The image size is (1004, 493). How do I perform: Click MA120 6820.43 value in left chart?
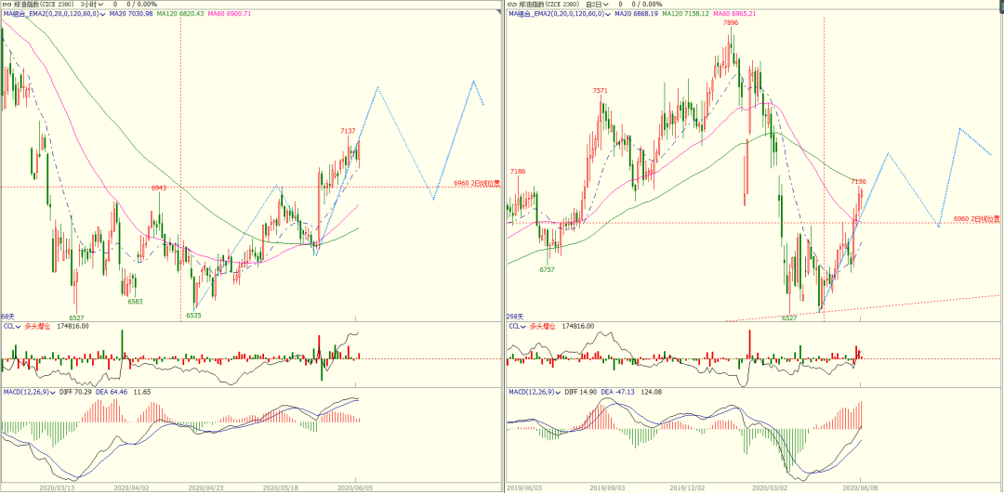coord(182,13)
